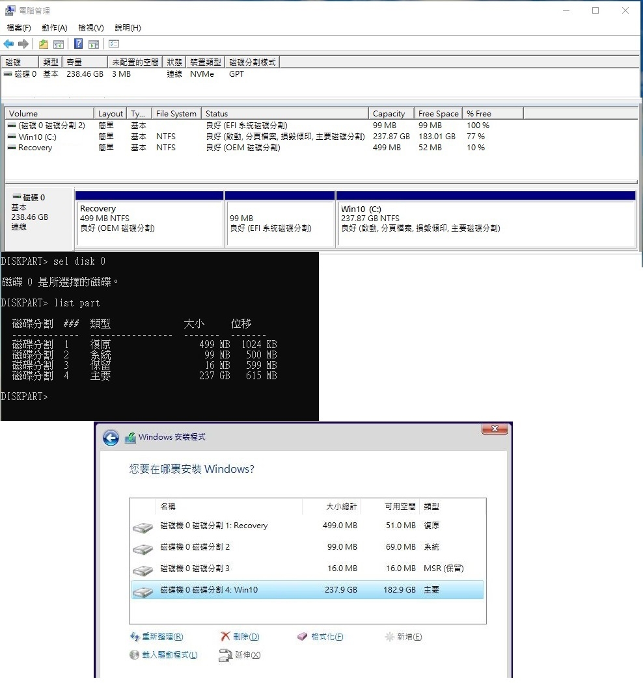643x683 pixels.
Task: Open the 檔案(F) menu
Action: (x=19, y=28)
